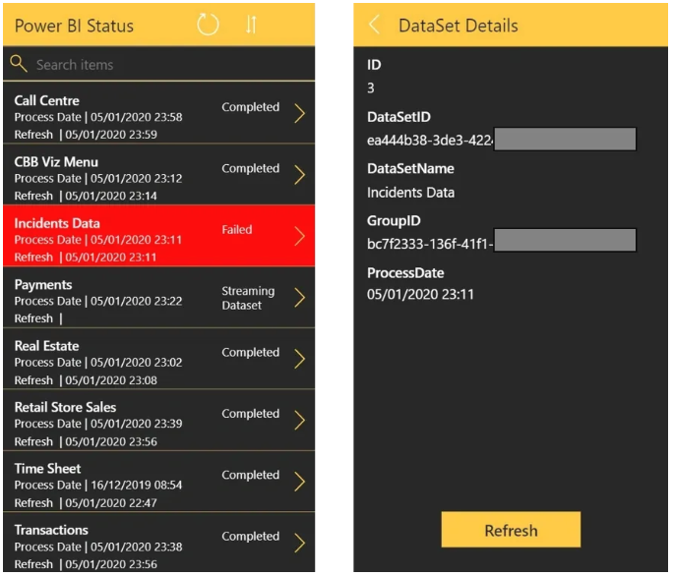Click the circular reload icon in Power BI Status header

(x=209, y=25)
